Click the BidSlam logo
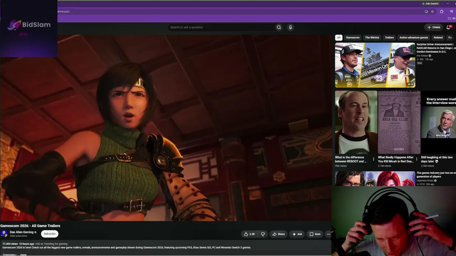This screenshot has width=456, height=256. pos(29,25)
